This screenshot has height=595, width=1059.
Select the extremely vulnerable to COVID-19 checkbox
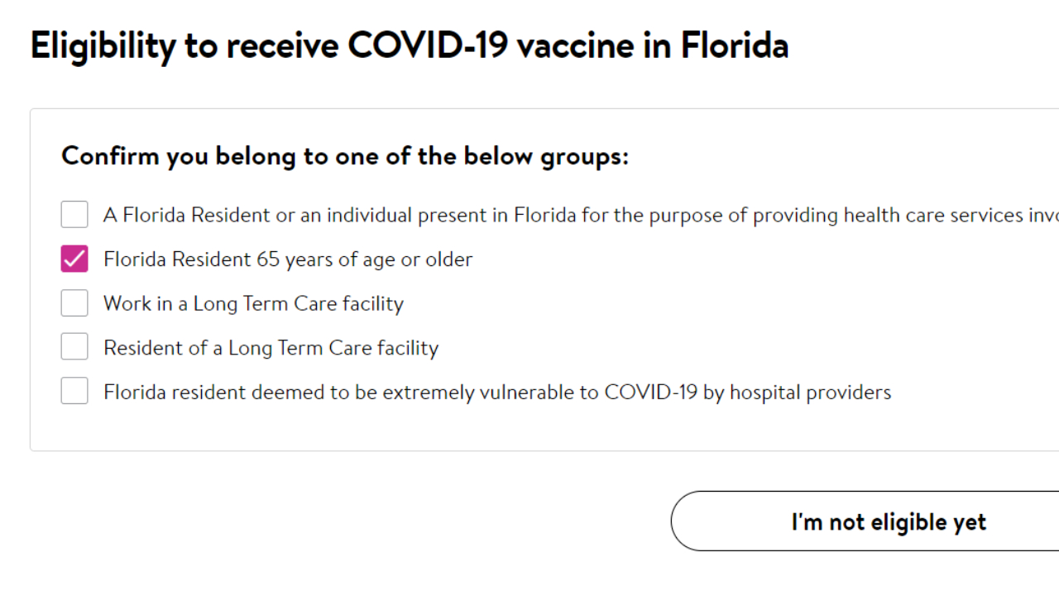coord(74,391)
